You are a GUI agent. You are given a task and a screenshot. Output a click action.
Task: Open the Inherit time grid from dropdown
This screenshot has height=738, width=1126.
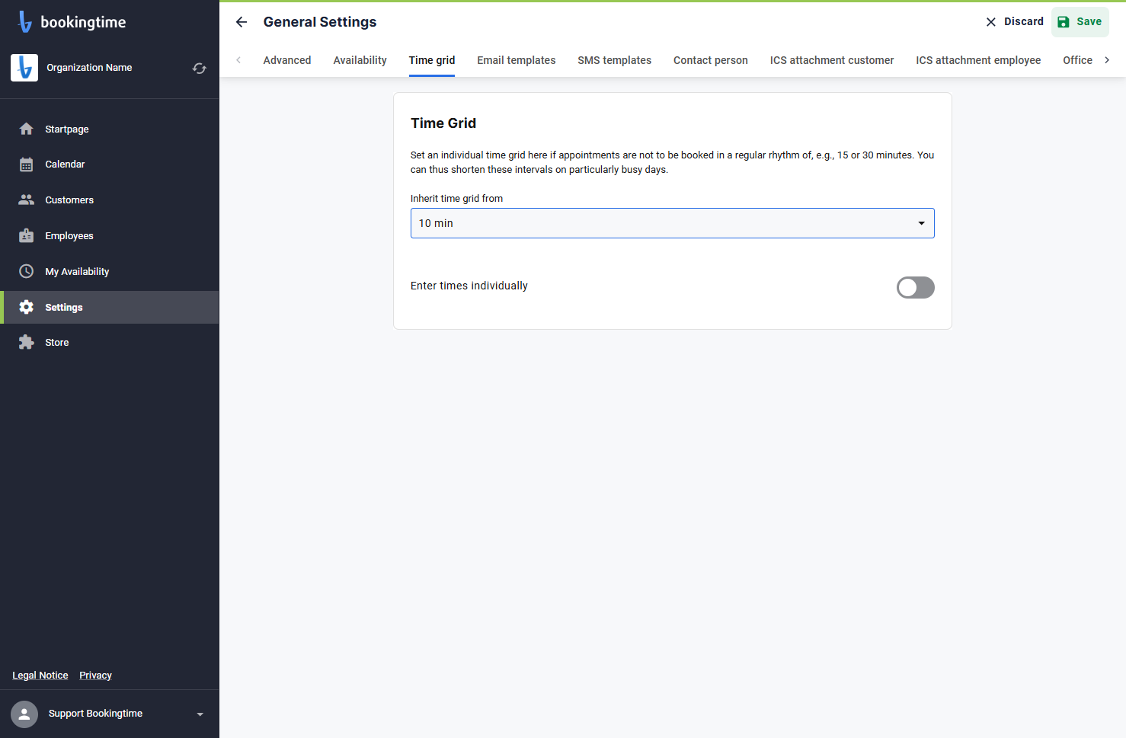[x=673, y=223]
